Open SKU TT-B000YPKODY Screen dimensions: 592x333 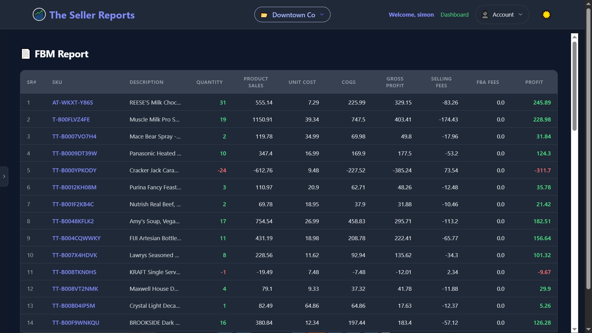click(74, 170)
